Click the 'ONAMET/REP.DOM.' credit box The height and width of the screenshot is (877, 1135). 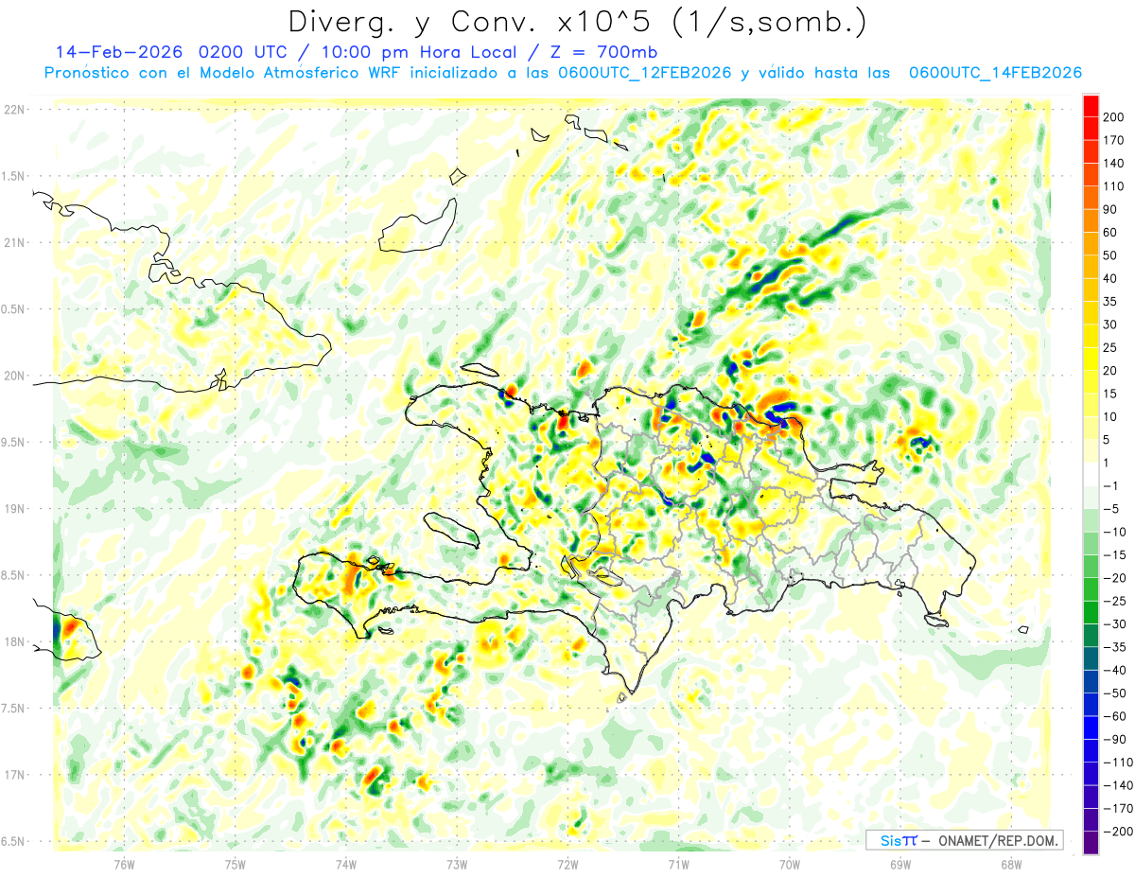[964, 840]
